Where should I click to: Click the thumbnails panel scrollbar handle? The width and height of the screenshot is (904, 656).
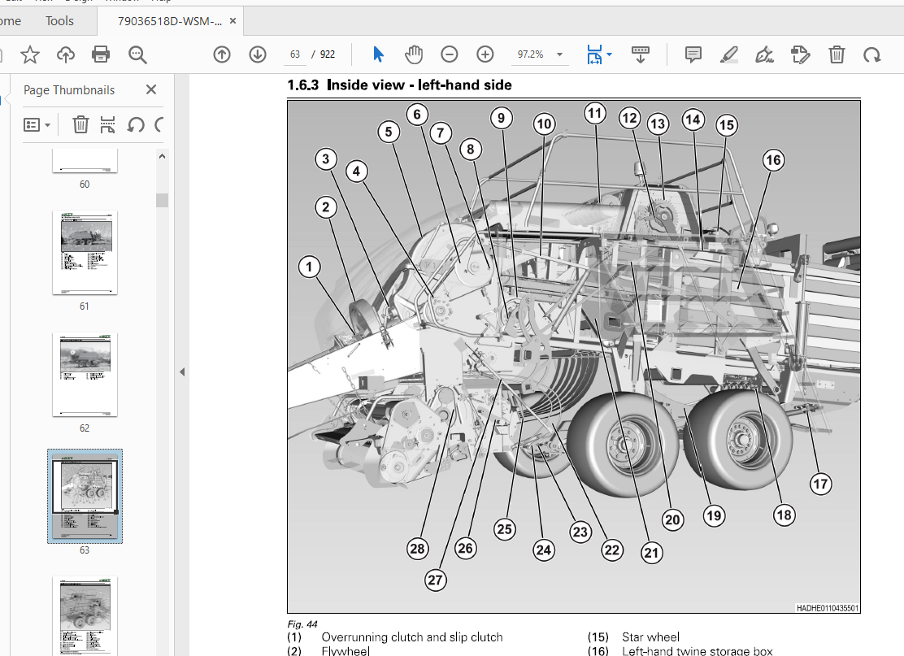[x=162, y=200]
